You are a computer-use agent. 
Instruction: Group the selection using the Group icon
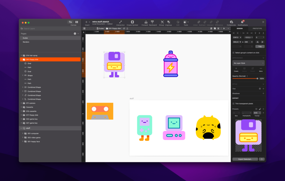click(x=162, y=22)
